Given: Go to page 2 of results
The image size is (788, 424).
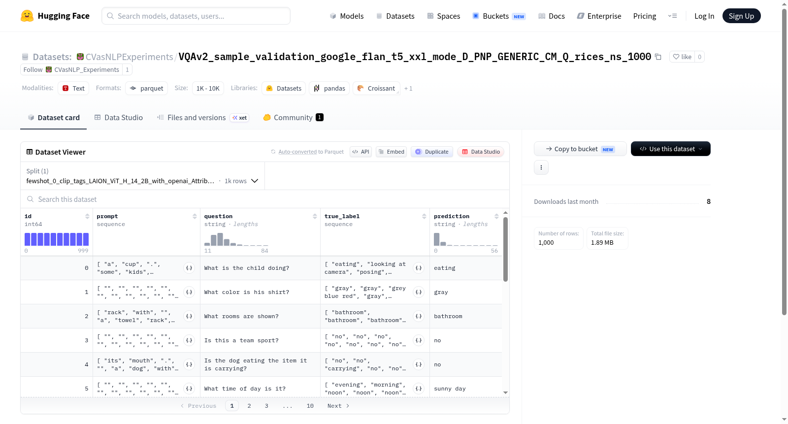Looking at the screenshot, I should point(249,406).
